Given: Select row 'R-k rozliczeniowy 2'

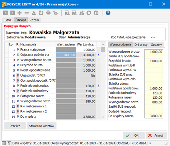Looking at the screenshot, I should coord(52,112).
